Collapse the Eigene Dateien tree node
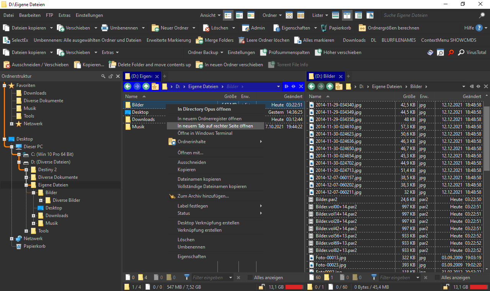Viewport: 490px width, 291px height. [x=26, y=185]
